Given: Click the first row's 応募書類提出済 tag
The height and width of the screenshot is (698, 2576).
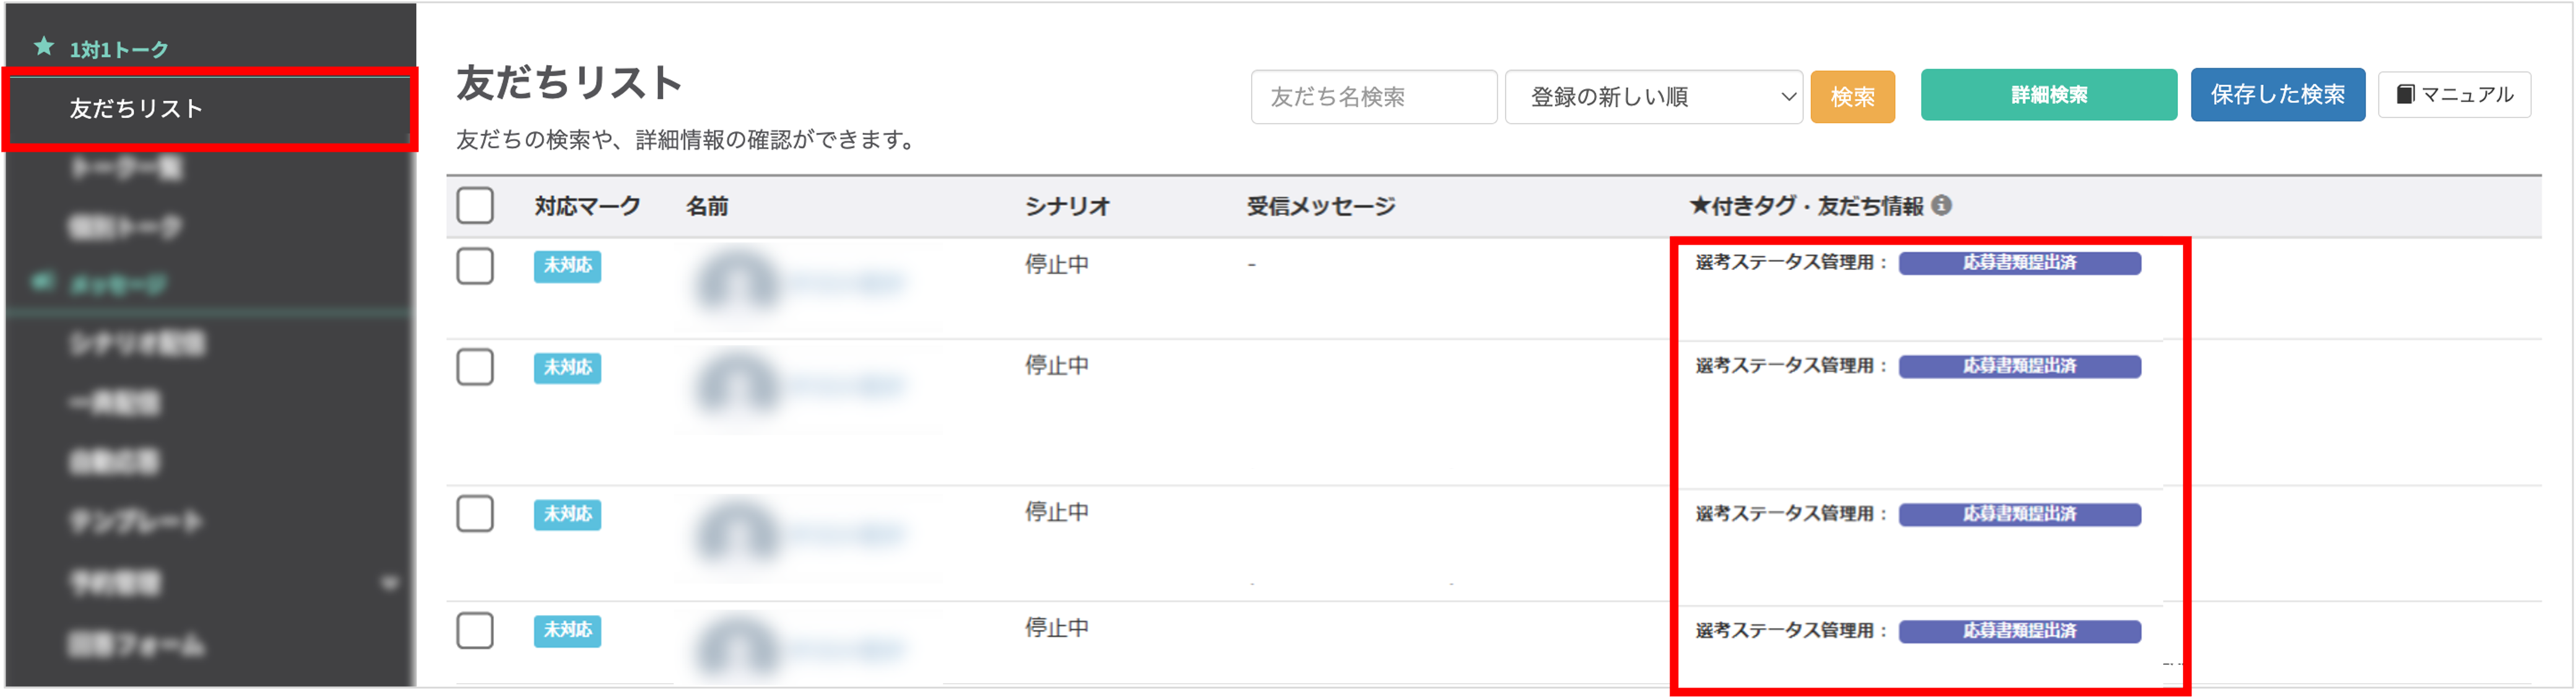Looking at the screenshot, I should (2019, 263).
